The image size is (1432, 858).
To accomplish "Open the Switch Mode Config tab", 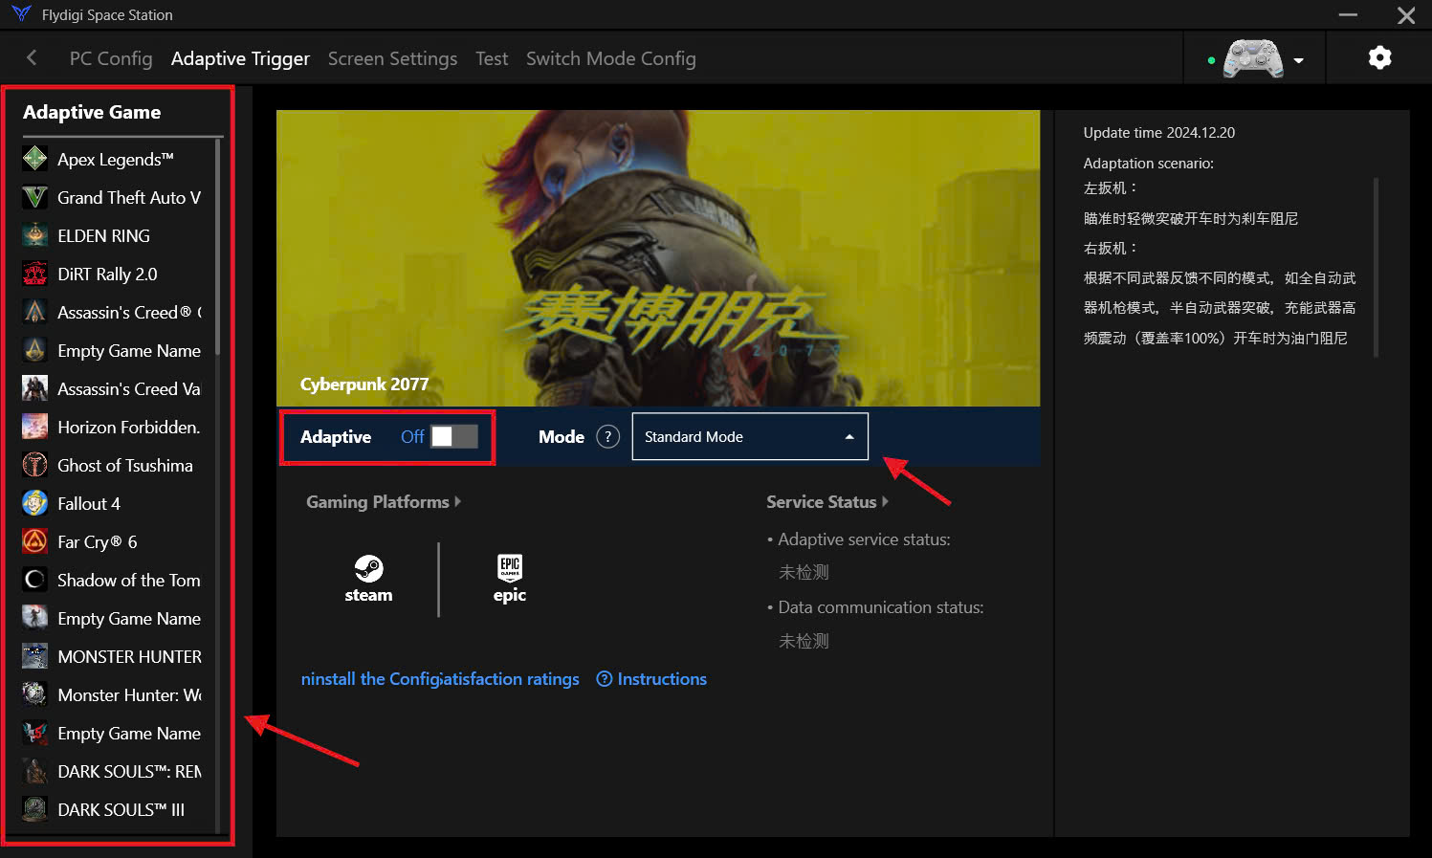I will coord(611,58).
